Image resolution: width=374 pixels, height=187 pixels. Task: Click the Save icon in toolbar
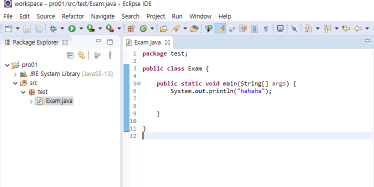27,29
